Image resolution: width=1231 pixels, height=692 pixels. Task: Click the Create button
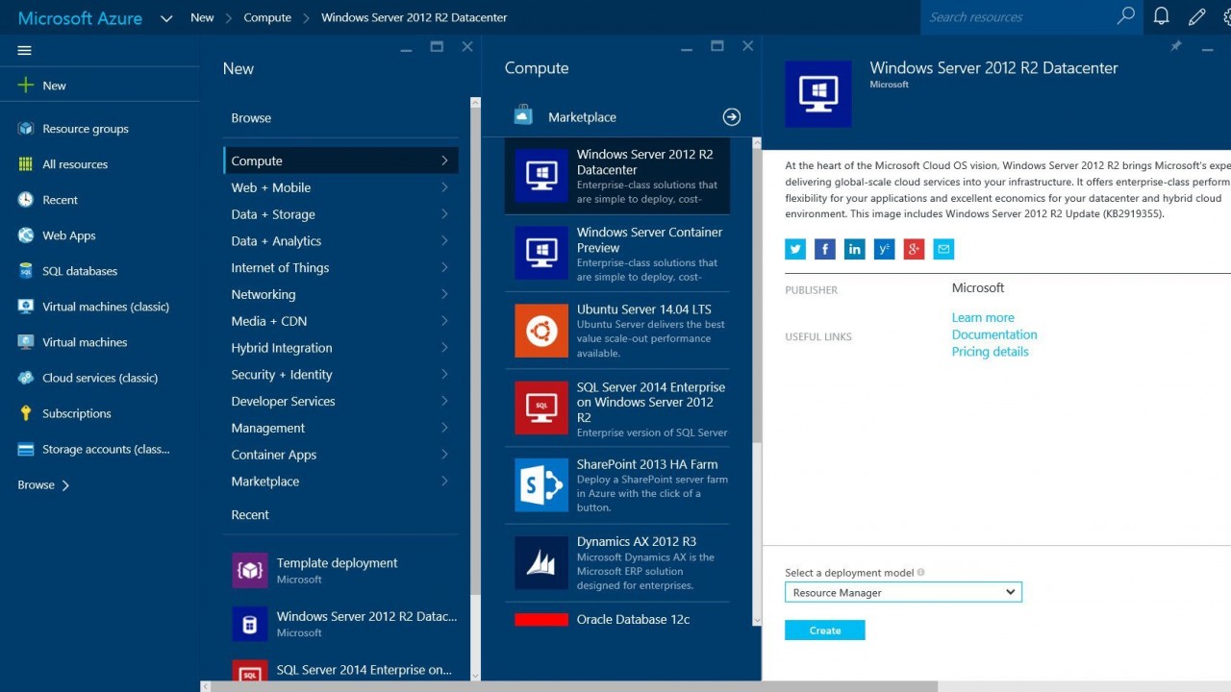pyautogui.click(x=825, y=630)
